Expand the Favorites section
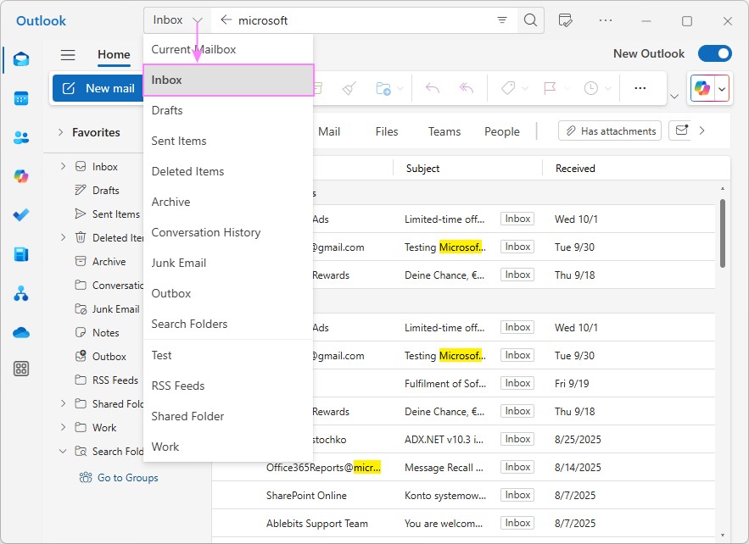 point(61,132)
